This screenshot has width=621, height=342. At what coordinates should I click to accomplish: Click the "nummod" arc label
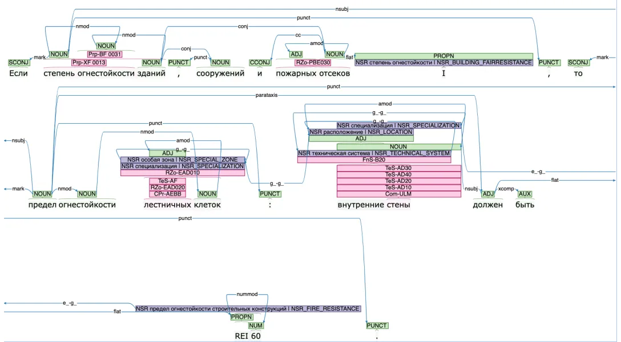coord(247,295)
